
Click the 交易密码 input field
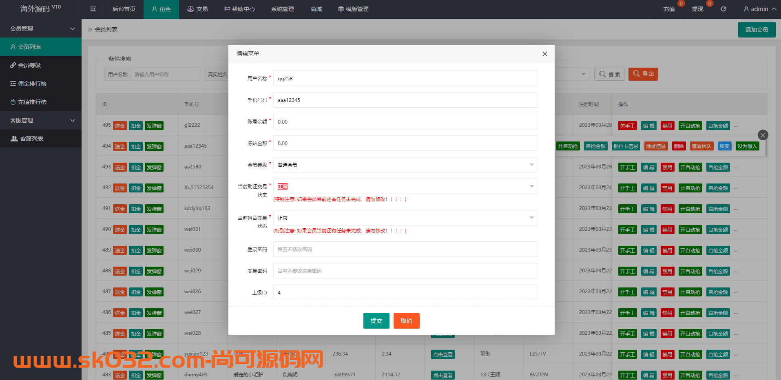(405, 271)
